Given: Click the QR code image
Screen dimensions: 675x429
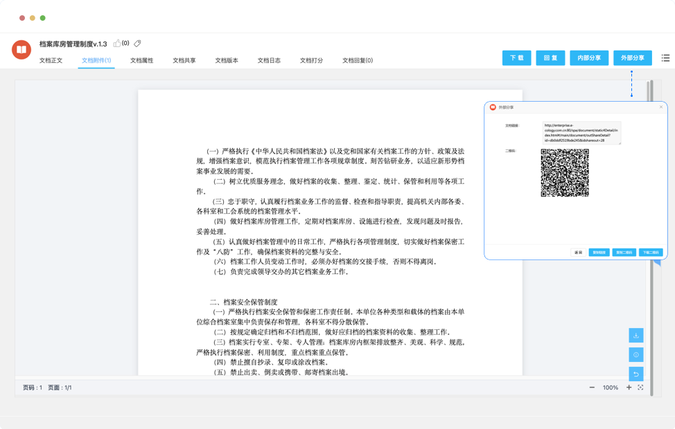Looking at the screenshot, I should coord(565,173).
